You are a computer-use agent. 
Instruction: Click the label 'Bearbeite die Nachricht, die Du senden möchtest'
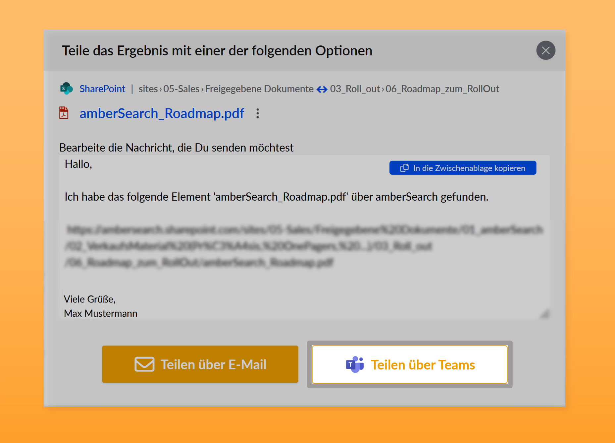176,148
